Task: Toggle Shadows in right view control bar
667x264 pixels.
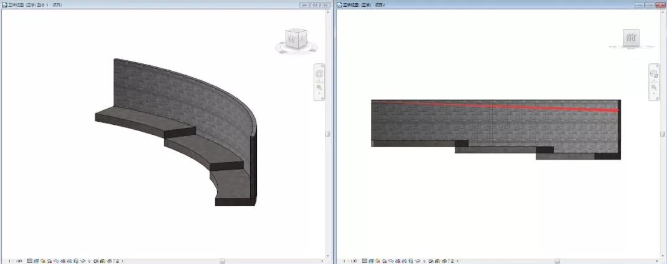Action: point(385,261)
